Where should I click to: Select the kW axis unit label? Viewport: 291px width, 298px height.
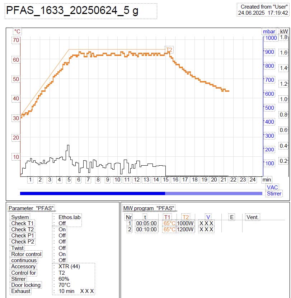284,32
